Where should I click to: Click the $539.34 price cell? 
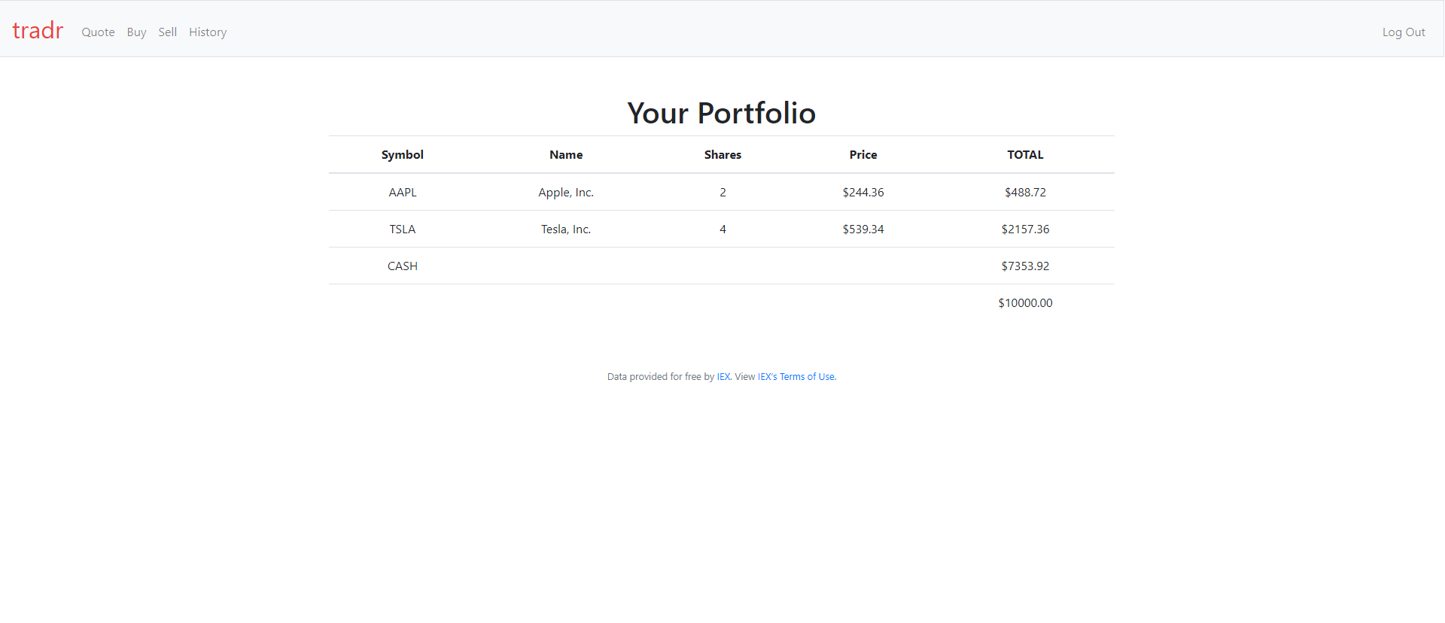click(x=863, y=229)
